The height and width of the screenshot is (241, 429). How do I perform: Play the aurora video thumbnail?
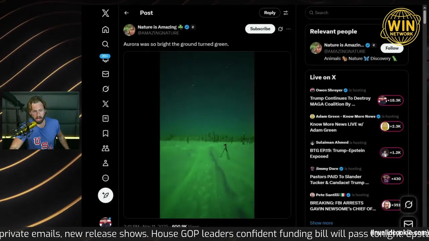pyautogui.click(x=207, y=135)
